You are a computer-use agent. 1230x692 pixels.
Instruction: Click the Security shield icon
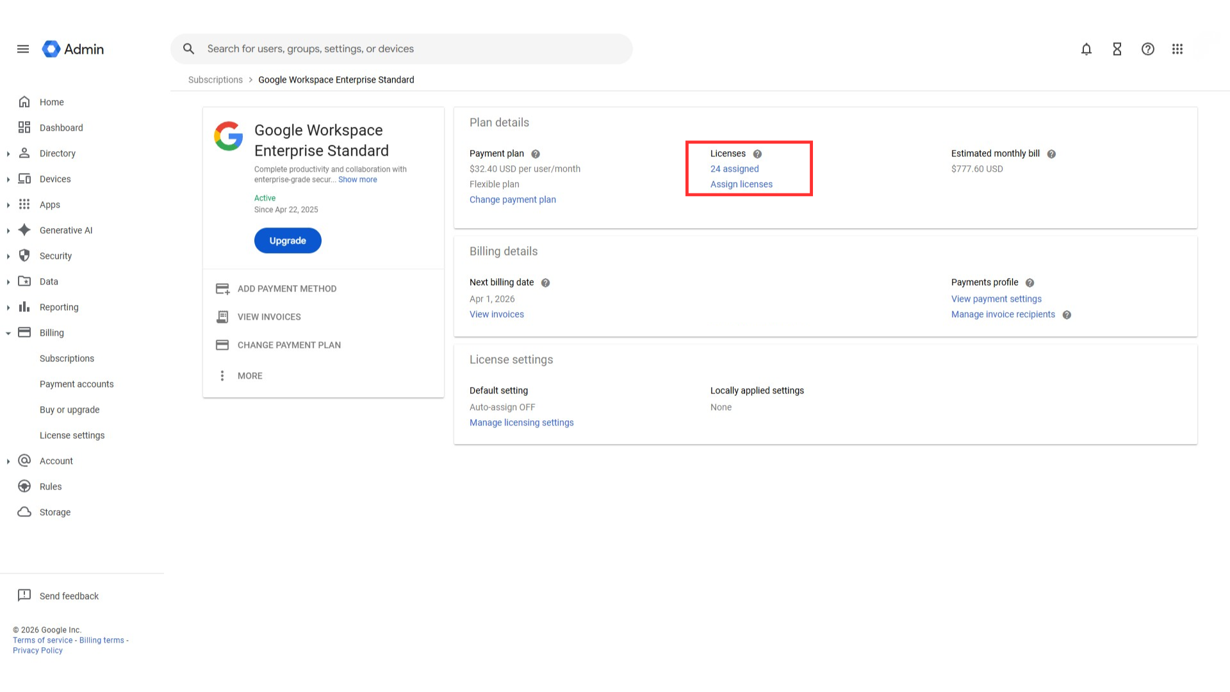point(24,256)
